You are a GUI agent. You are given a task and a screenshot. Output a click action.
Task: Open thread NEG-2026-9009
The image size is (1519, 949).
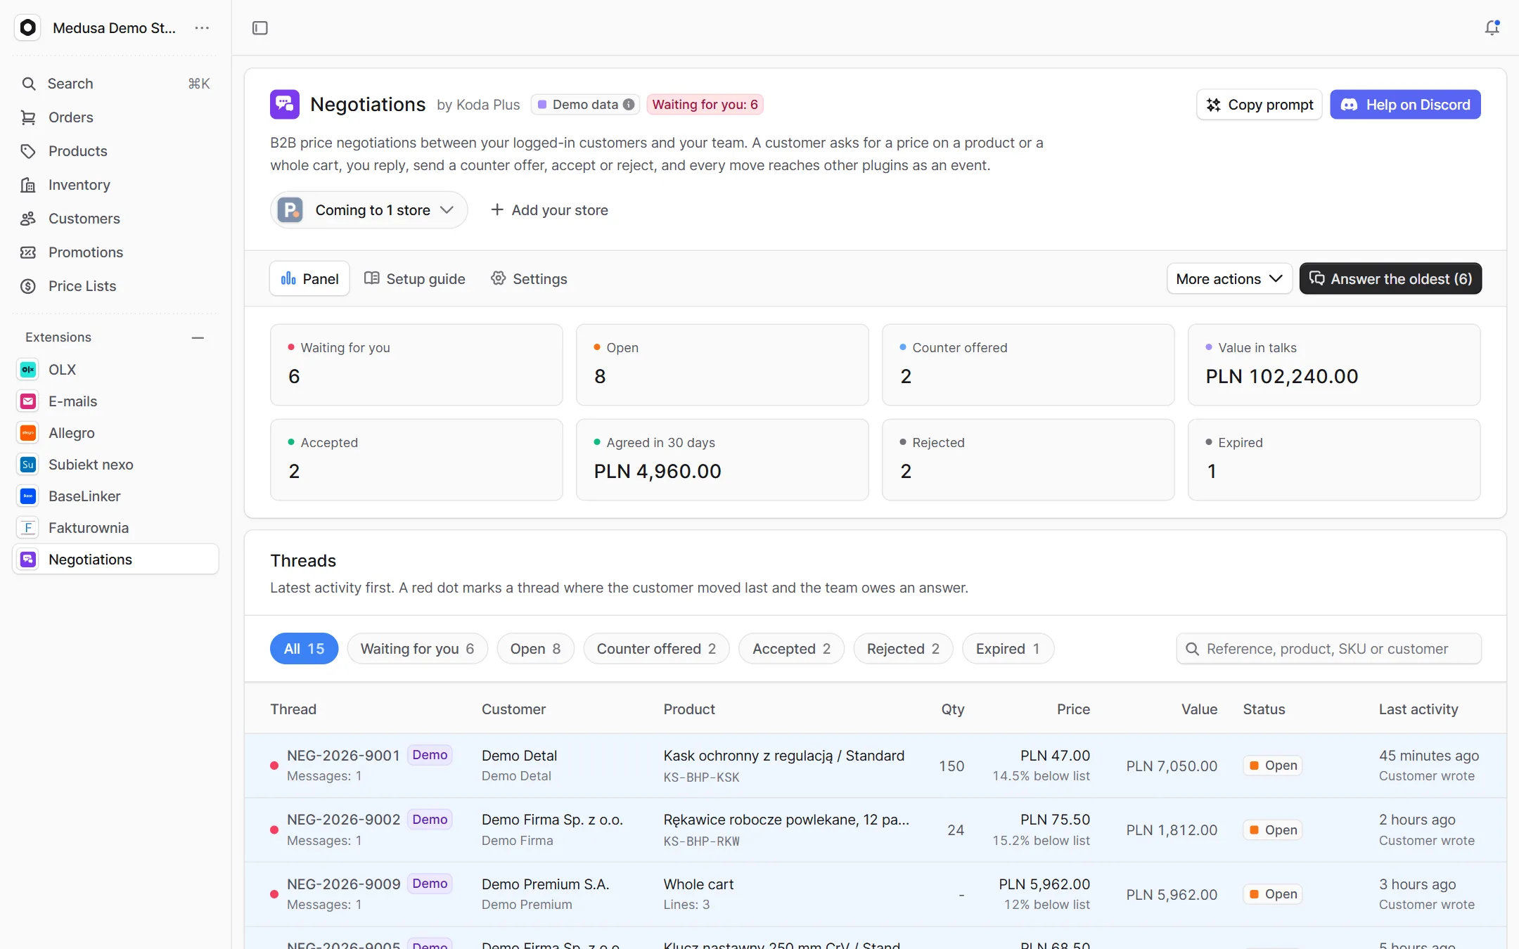click(x=875, y=894)
